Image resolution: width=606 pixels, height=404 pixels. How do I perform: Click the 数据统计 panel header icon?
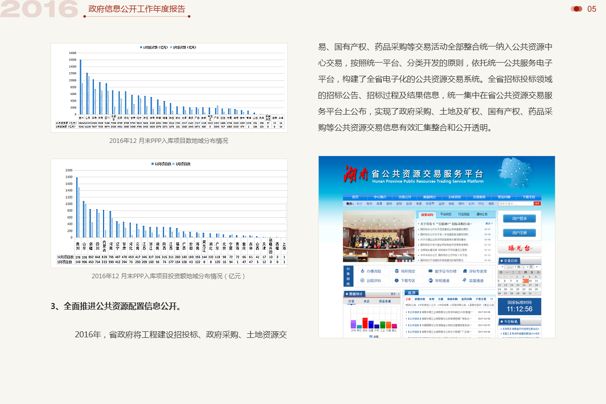[x=347, y=294]
